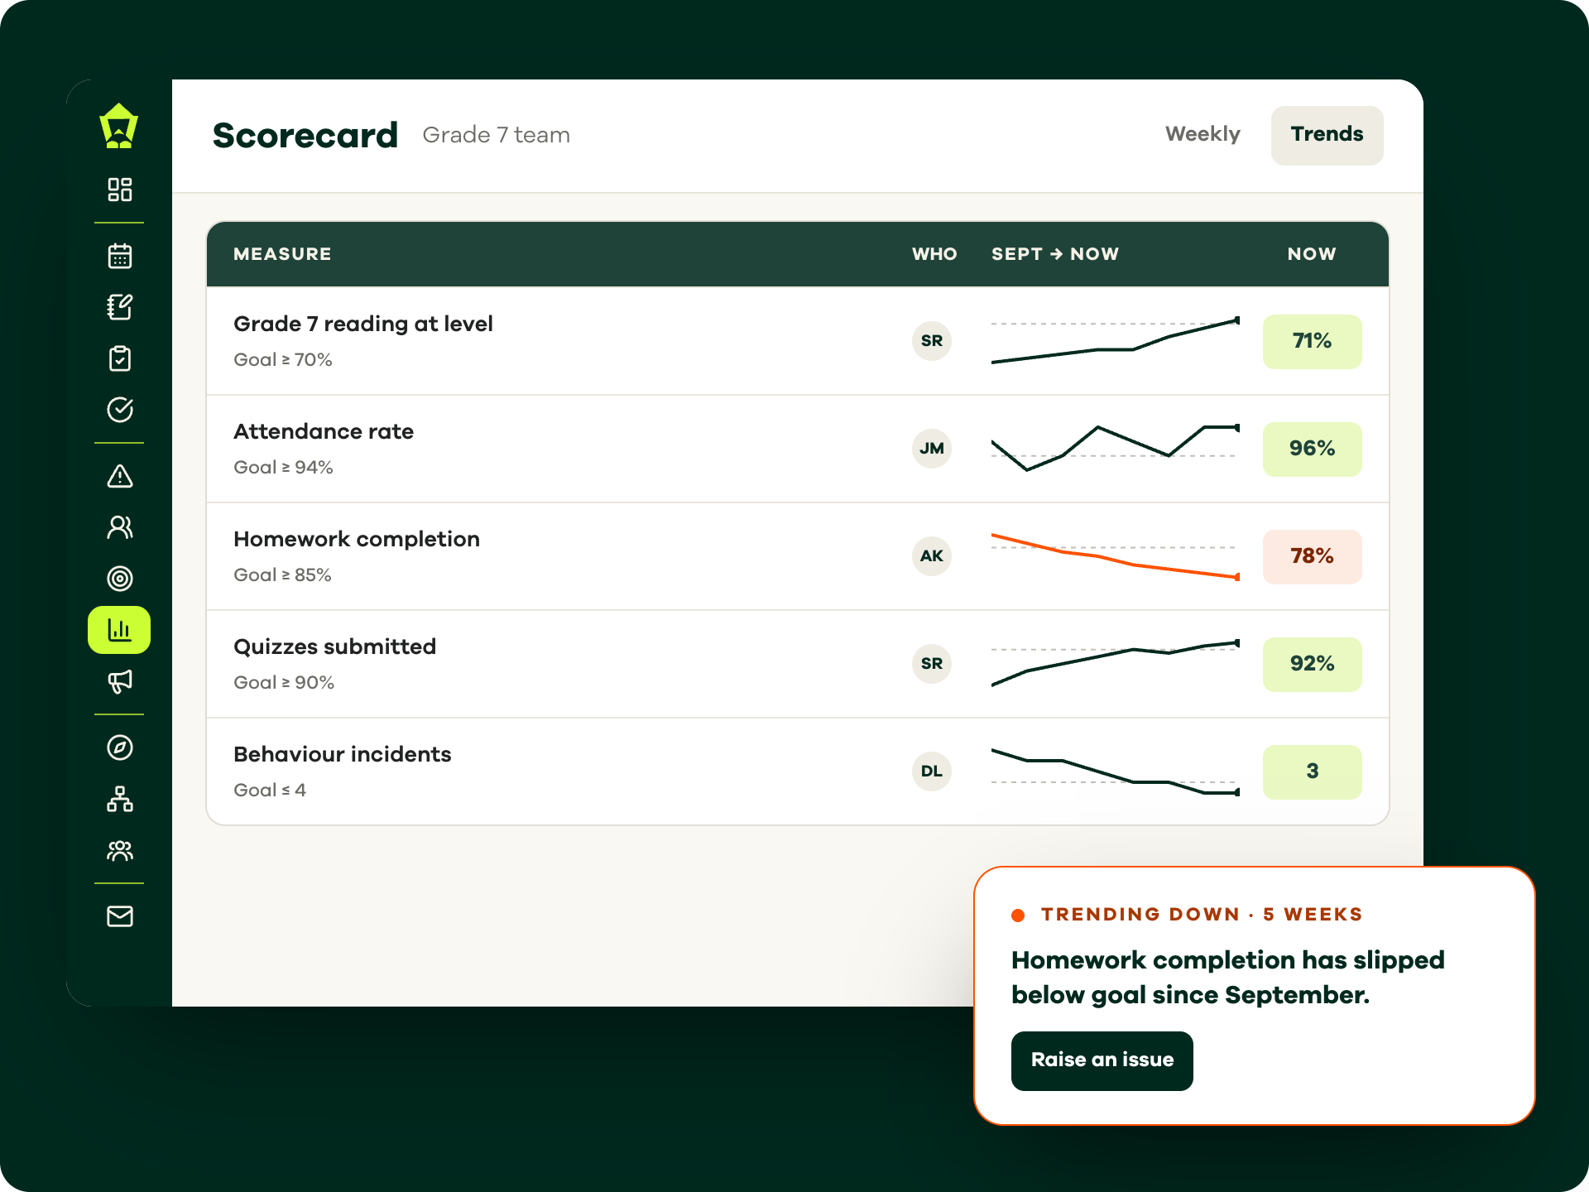
Task: Select the highlighted bar chart scorecard icon
Action: click(119, 630)
